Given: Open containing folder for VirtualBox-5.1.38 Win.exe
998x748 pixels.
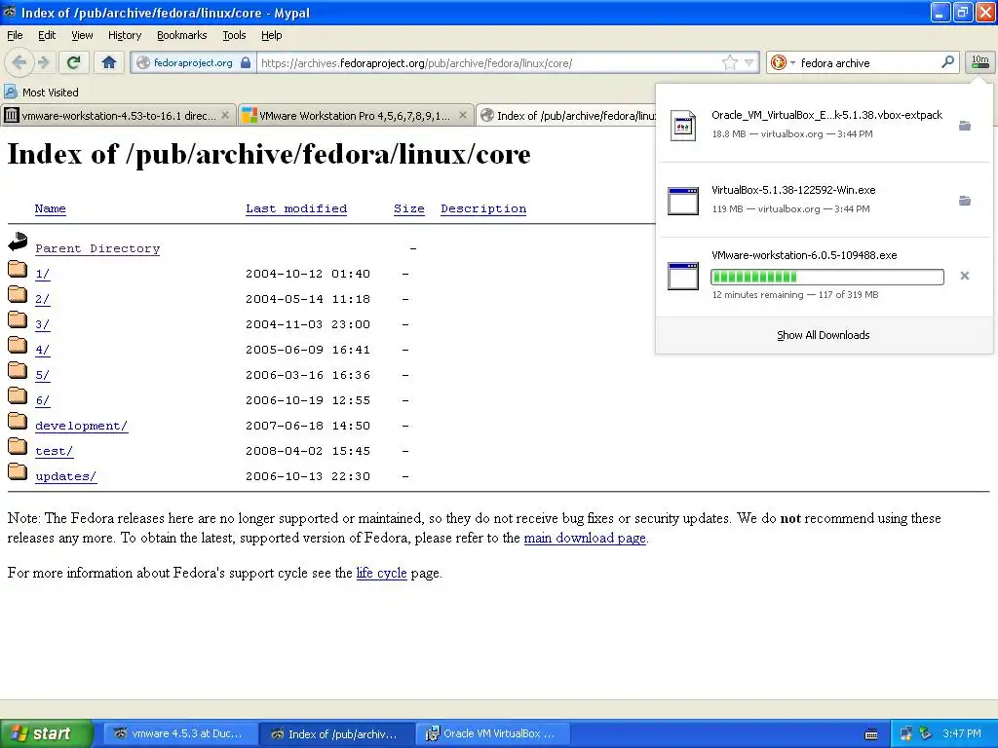Looking at the screenshot, I should click(965, 201).
